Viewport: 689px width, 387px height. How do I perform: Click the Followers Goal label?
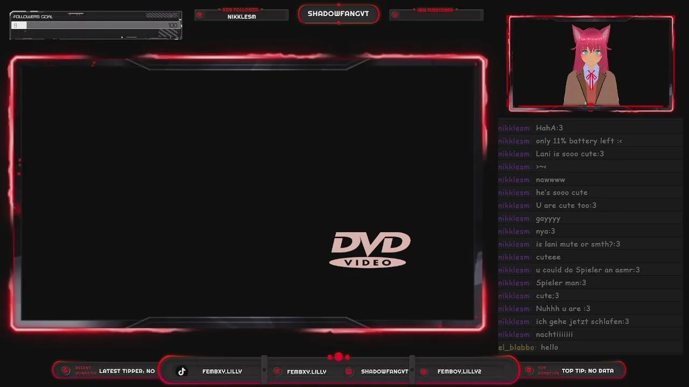click(33, 17)
